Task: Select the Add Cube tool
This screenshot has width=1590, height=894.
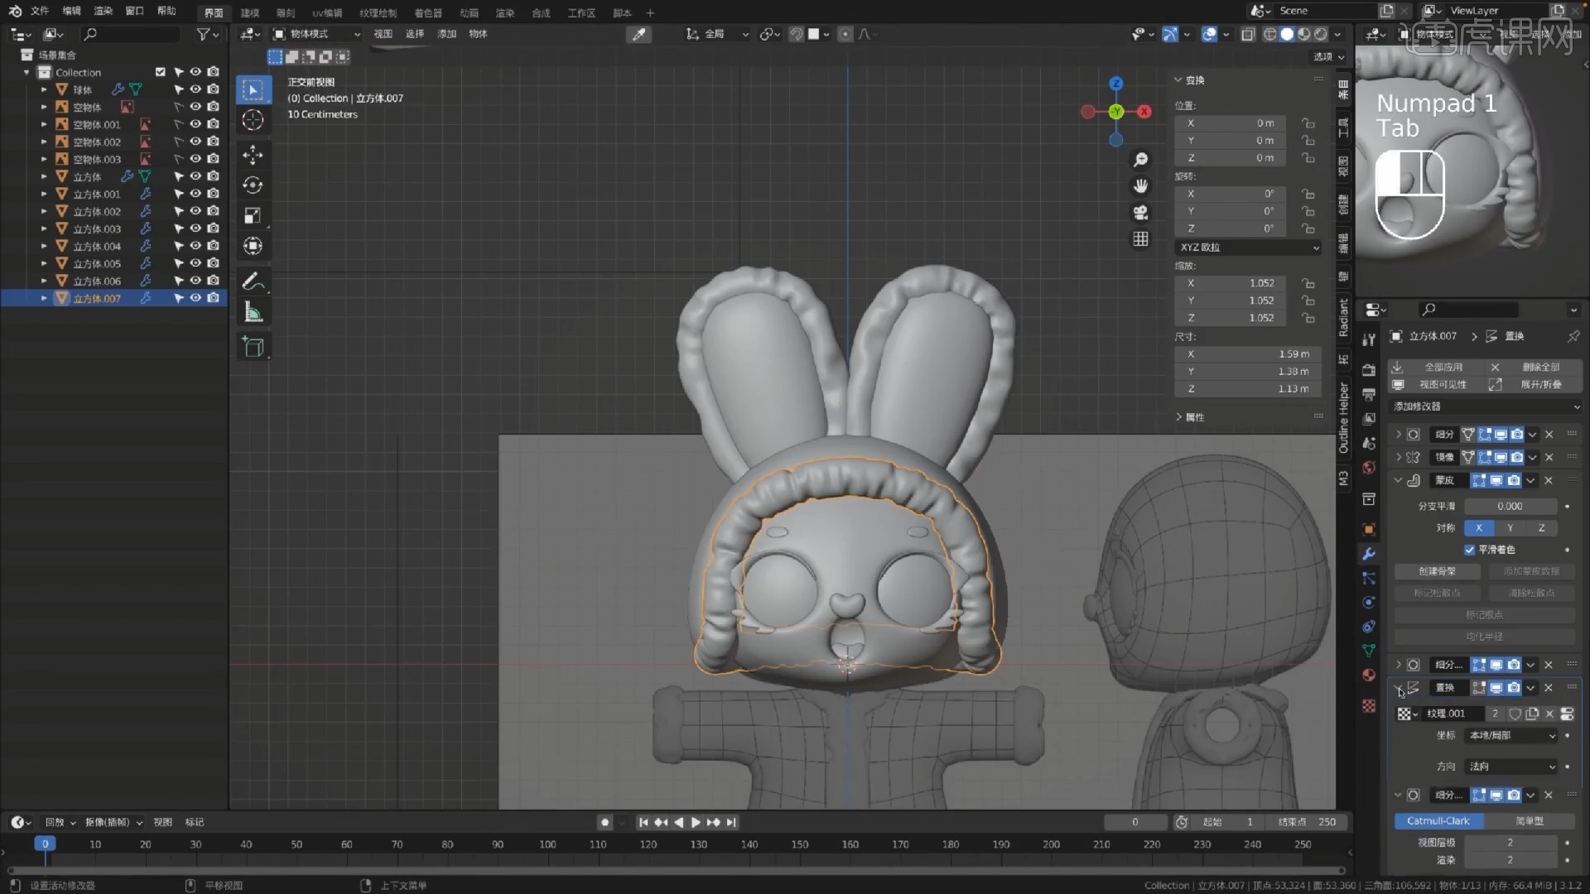Action: click(253, 347)
